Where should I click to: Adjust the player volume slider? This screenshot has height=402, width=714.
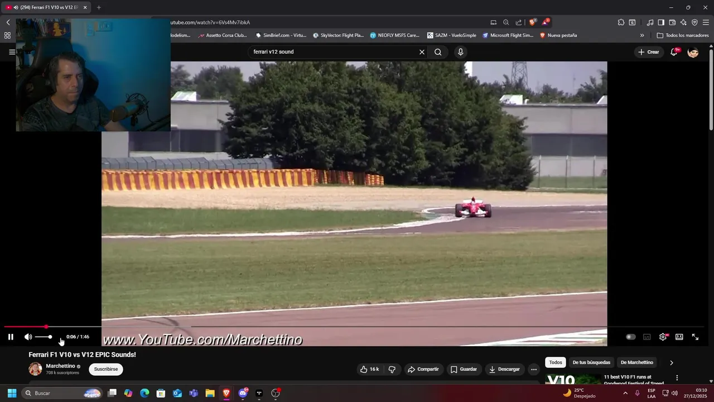(x=44, y=337)
